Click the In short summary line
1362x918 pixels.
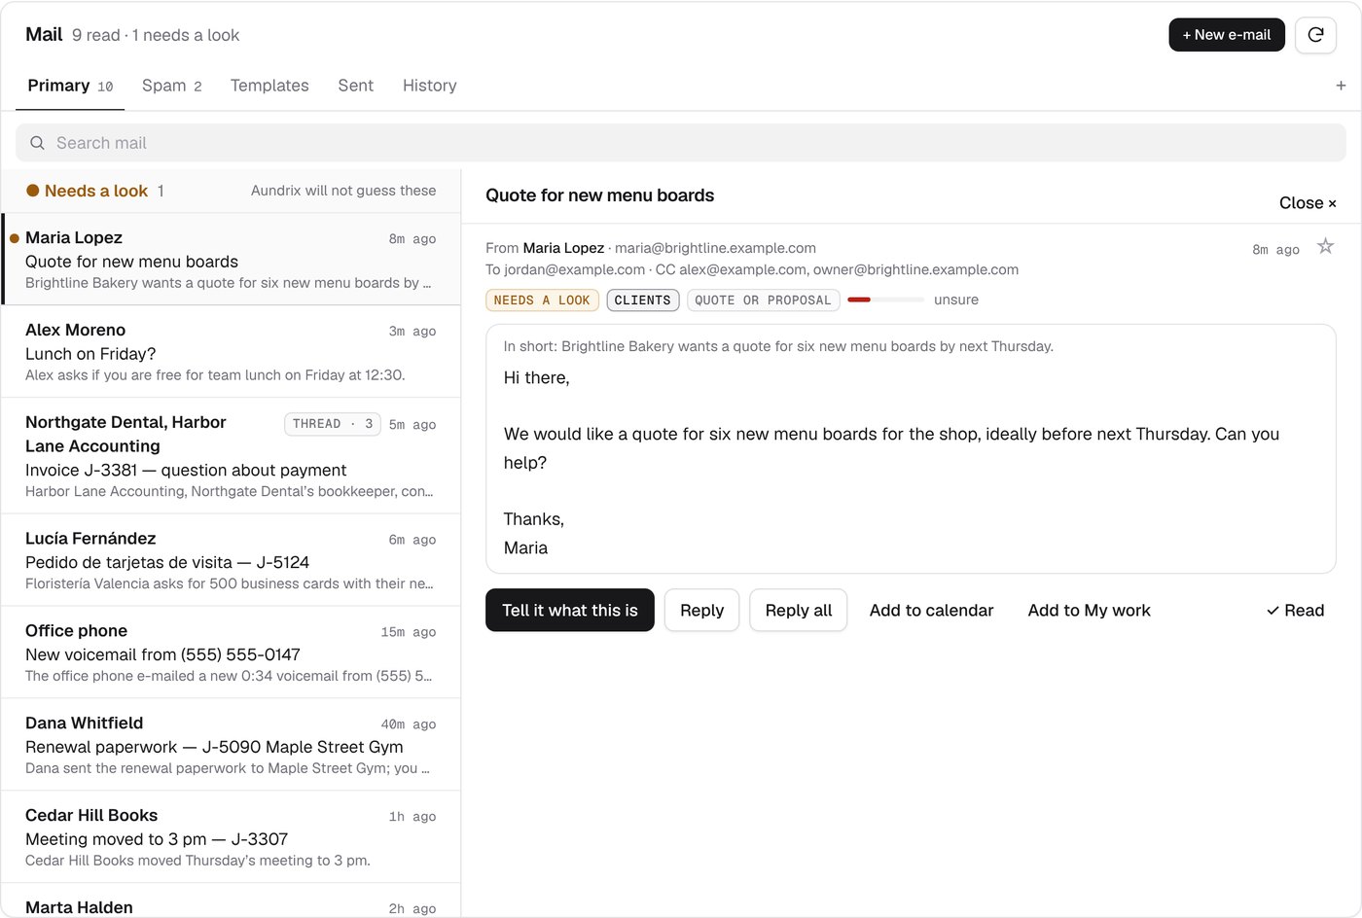tap(778, 346)
